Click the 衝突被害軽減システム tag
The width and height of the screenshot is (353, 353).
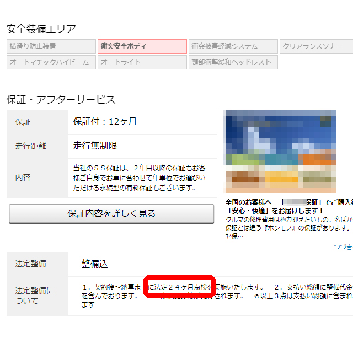coord(233,46)
